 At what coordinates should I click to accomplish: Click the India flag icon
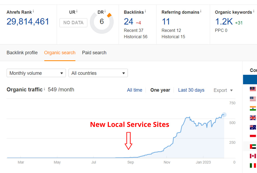253,108
